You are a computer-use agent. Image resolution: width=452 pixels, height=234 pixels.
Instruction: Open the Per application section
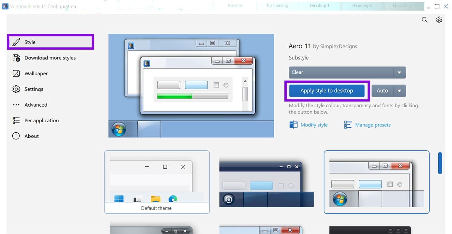(x=41, y=121)
